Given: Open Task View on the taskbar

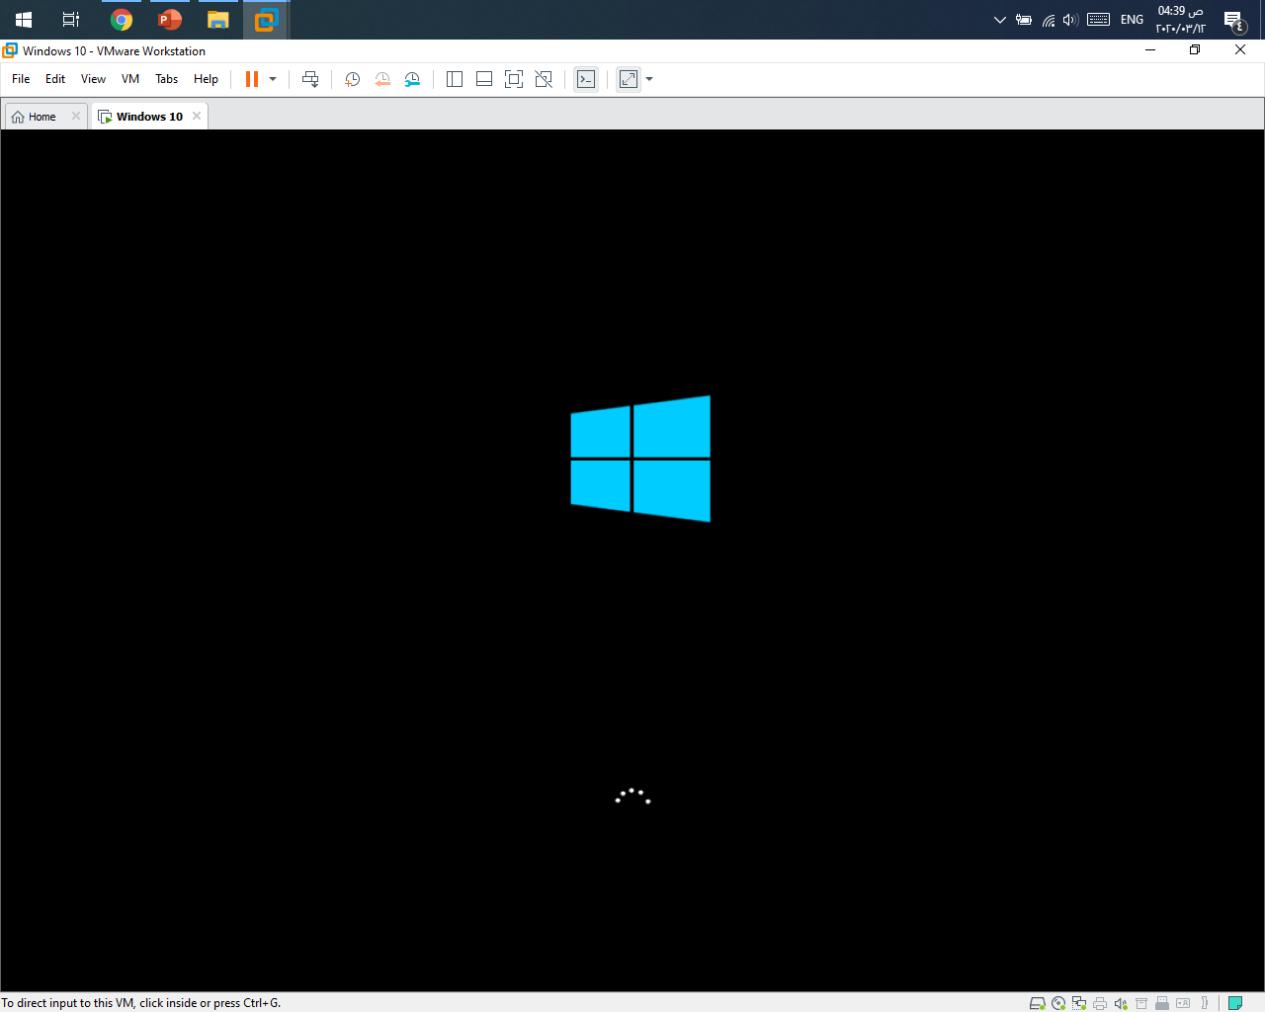Looking at the screenshot, I should coord(71,20).
